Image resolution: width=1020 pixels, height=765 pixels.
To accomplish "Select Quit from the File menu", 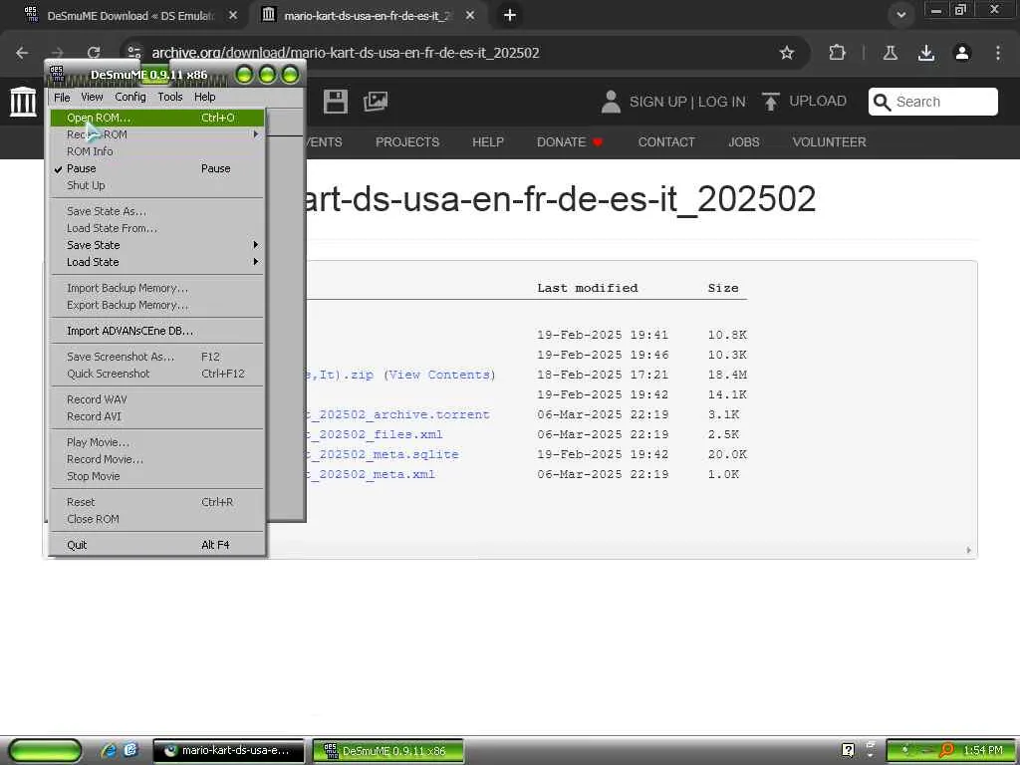I will [x=157, y=545].
